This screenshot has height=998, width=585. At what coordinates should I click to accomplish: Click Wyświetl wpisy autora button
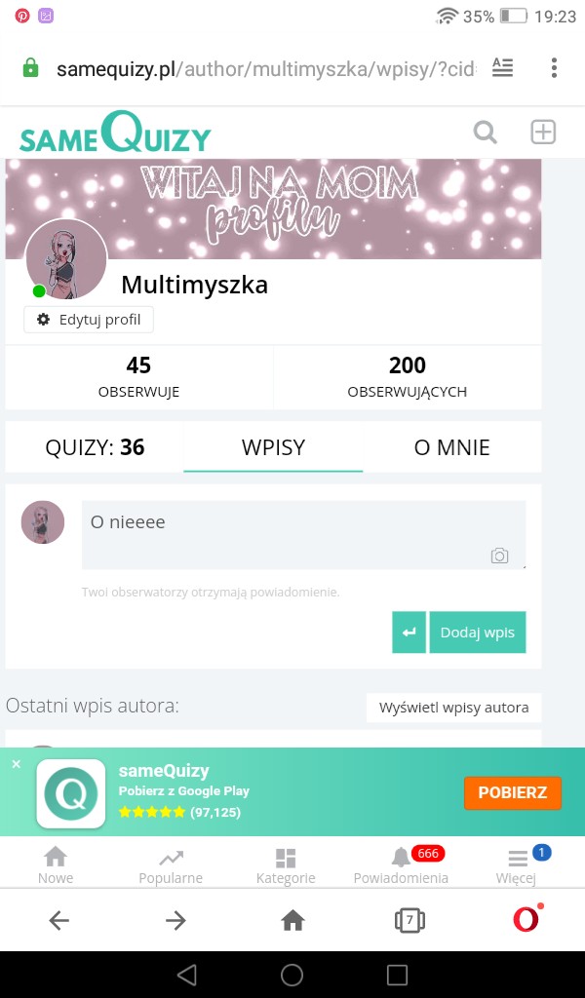click(454, 708)
